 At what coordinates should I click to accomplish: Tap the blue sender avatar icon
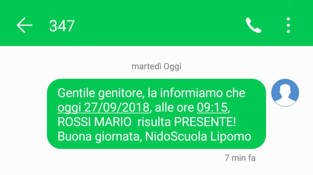(x=285, y=93)
